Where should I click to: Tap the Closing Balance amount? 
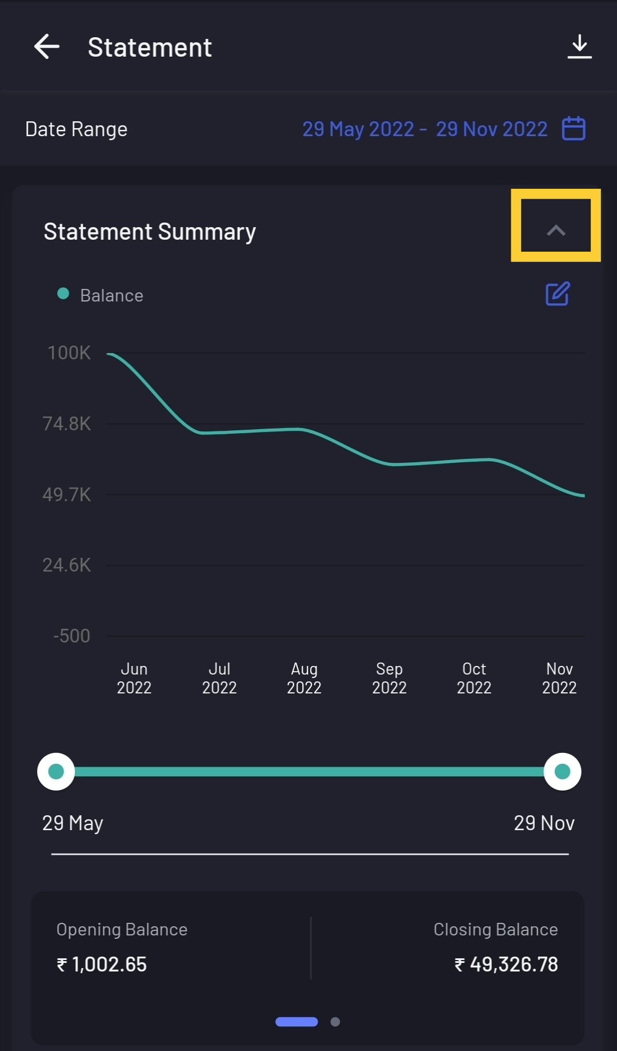506,965
